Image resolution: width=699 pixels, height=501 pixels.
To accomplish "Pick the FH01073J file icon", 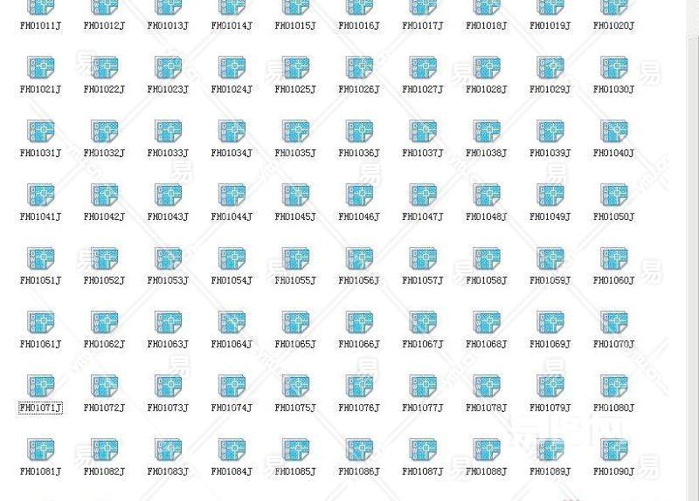I will pyautogui.click(x=168, y=386).
